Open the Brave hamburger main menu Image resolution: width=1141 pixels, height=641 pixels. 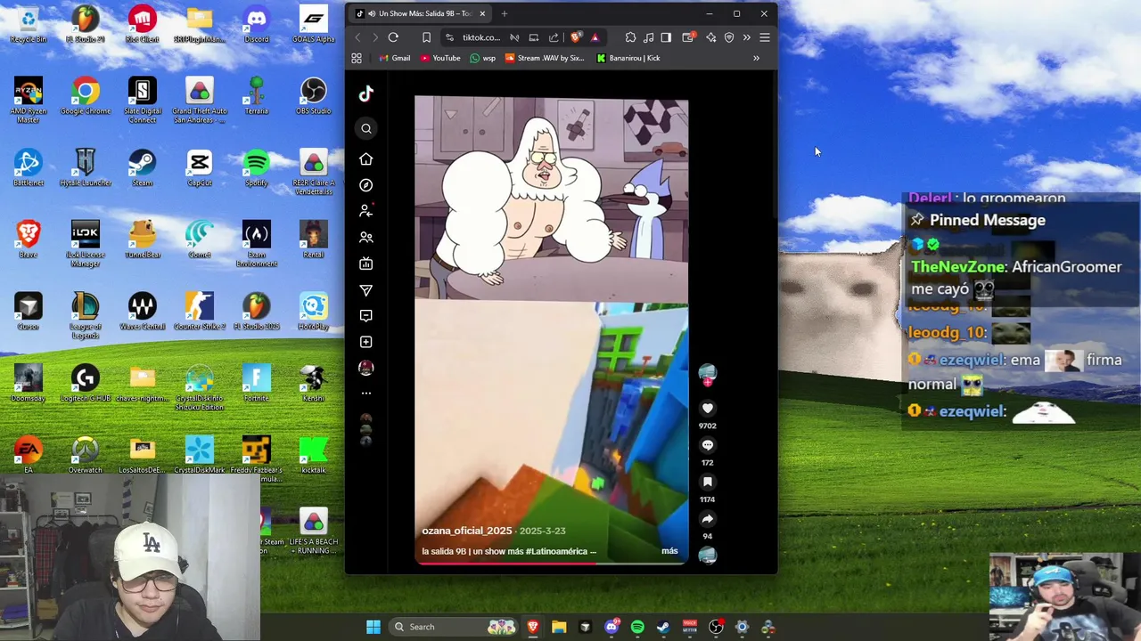(765, 37)
